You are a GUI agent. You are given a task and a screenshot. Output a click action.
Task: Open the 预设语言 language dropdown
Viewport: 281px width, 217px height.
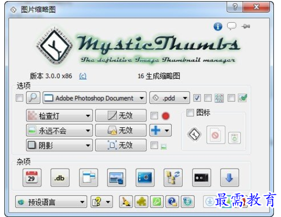tap(51, 202)
